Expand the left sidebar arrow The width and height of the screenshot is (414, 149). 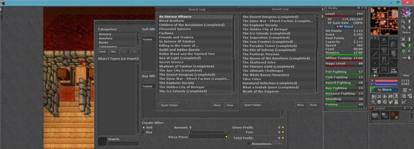point(1,9)
